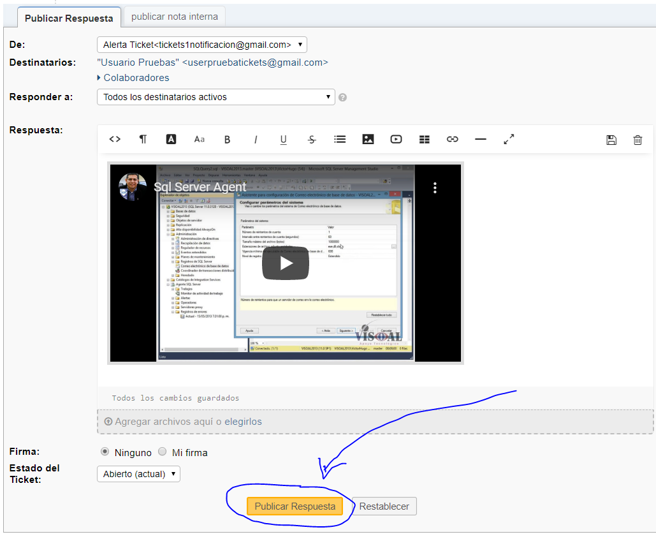This screenshot has width=656, height=539.
Task: Open the help tip next to Responder a
Action: pos(342,98)
